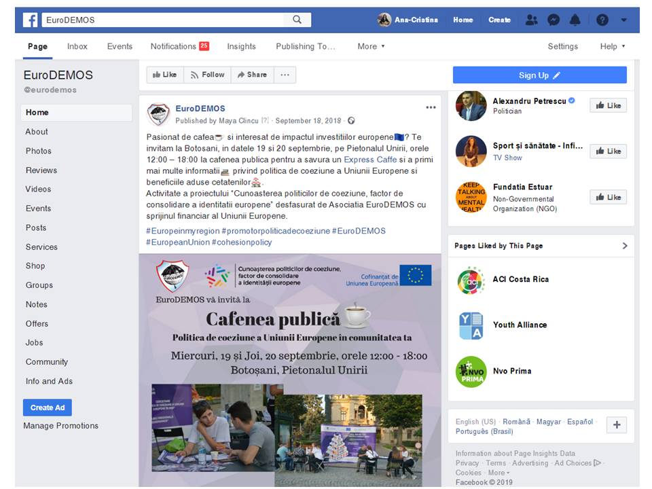
Task: Open the Notifications tab with 25 badge
Action: pyautogui.click(x=179, y=46)
